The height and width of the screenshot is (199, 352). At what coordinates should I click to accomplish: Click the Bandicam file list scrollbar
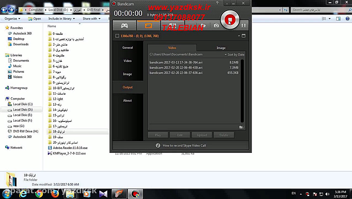[242, 91]
